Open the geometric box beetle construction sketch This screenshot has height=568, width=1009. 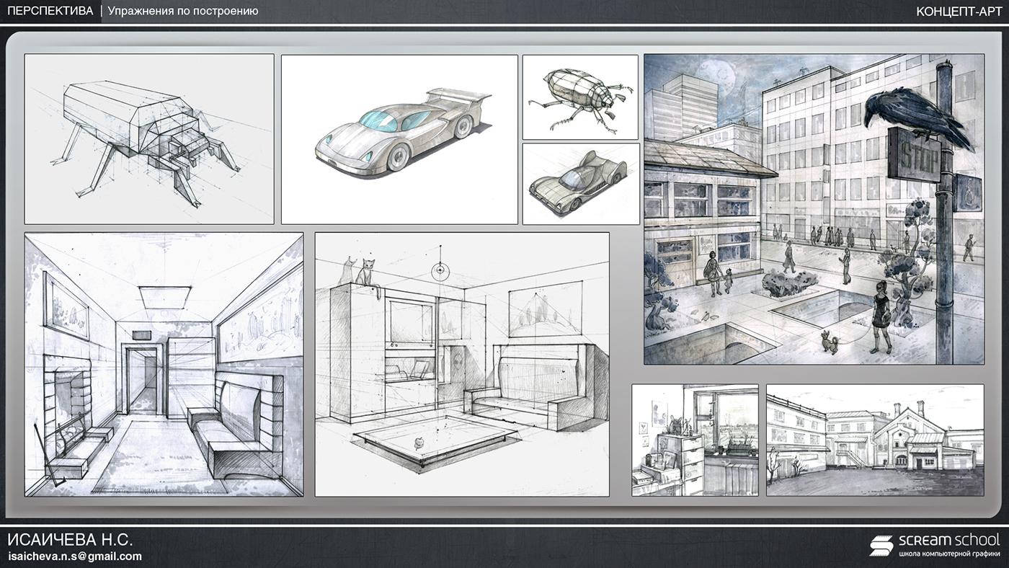point(149,139)
